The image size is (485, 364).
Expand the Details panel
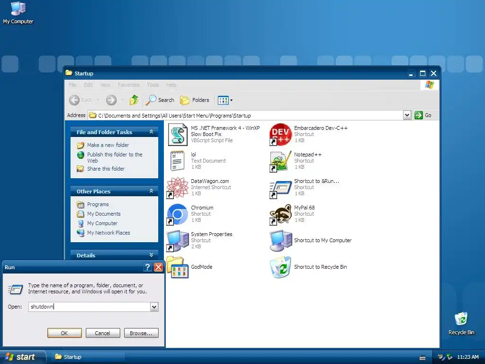[x=151, y=255]
